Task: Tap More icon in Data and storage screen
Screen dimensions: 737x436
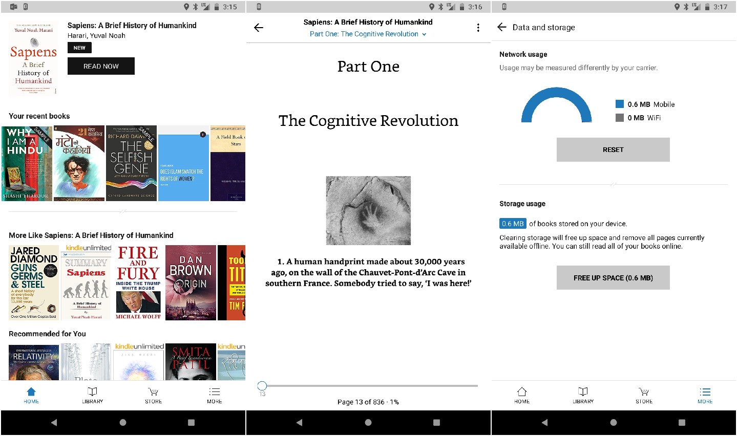Action: (x=705, y=392)
